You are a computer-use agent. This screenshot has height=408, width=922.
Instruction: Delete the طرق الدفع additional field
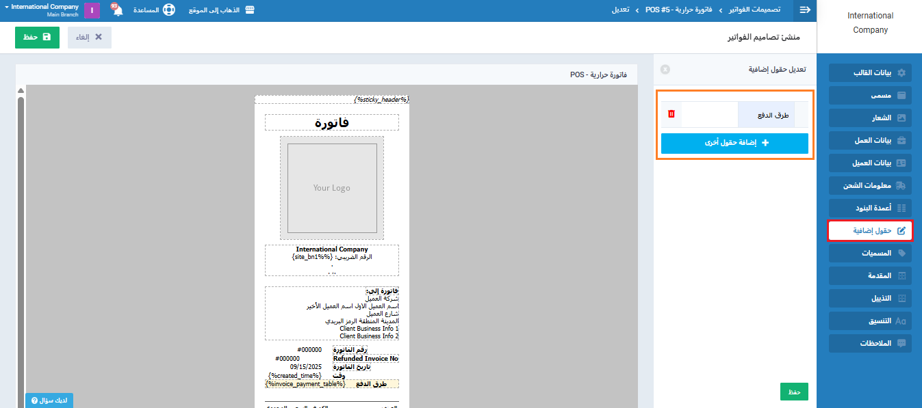[671, 114]
